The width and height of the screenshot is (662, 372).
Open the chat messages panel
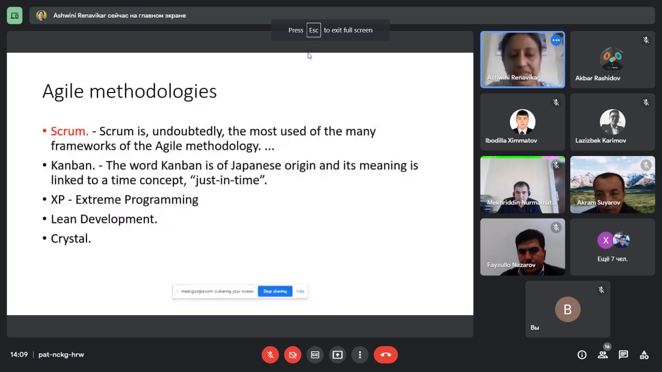(623, 355)
